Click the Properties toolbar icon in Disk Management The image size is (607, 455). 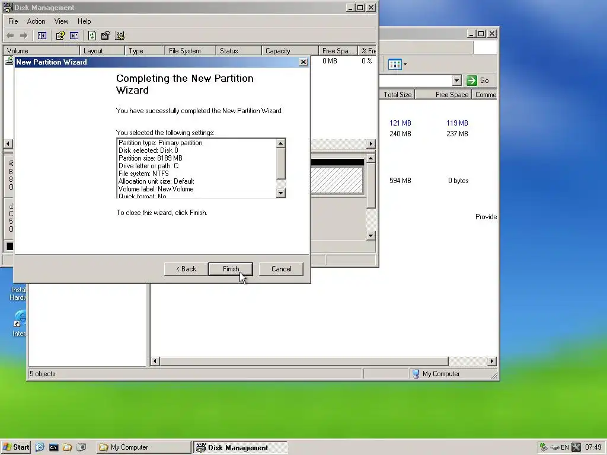[106, 36]
